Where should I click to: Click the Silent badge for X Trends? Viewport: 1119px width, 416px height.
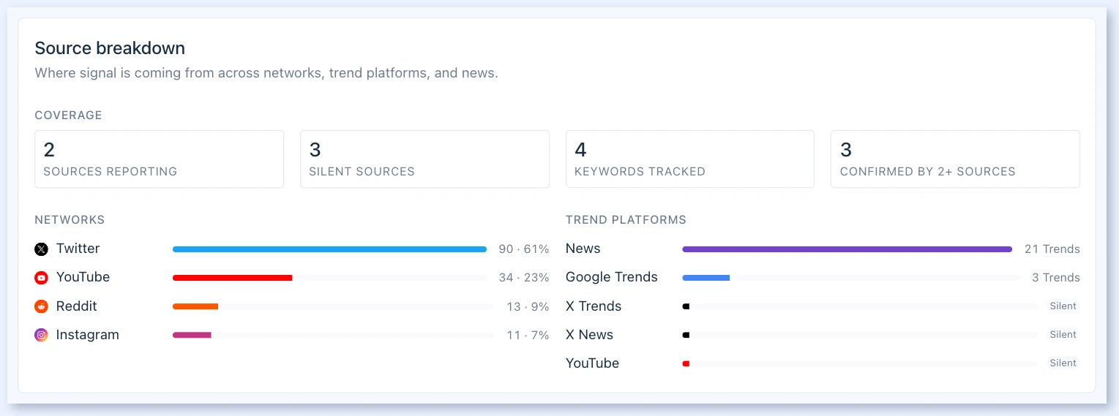coord(1063,306)
